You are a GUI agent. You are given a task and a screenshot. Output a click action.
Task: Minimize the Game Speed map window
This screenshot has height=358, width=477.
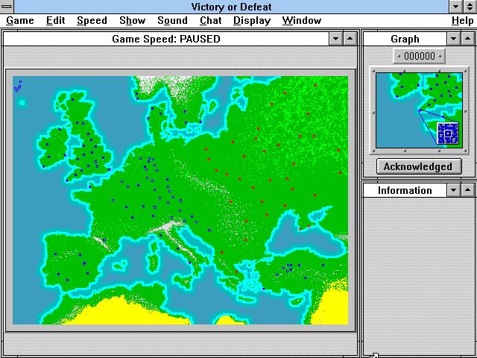click(336, 39)
